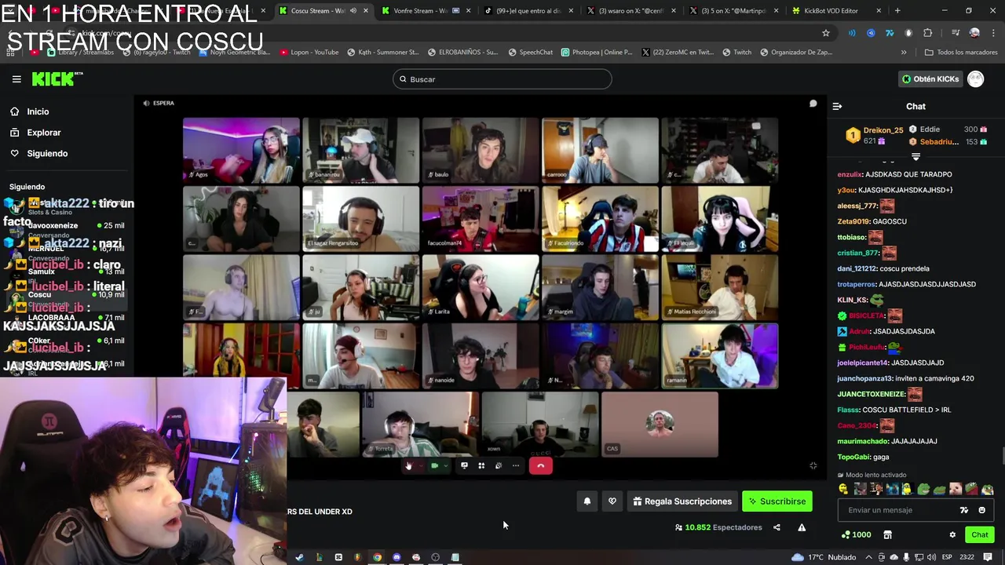Focus the Buscar search field

click(502, 79)
